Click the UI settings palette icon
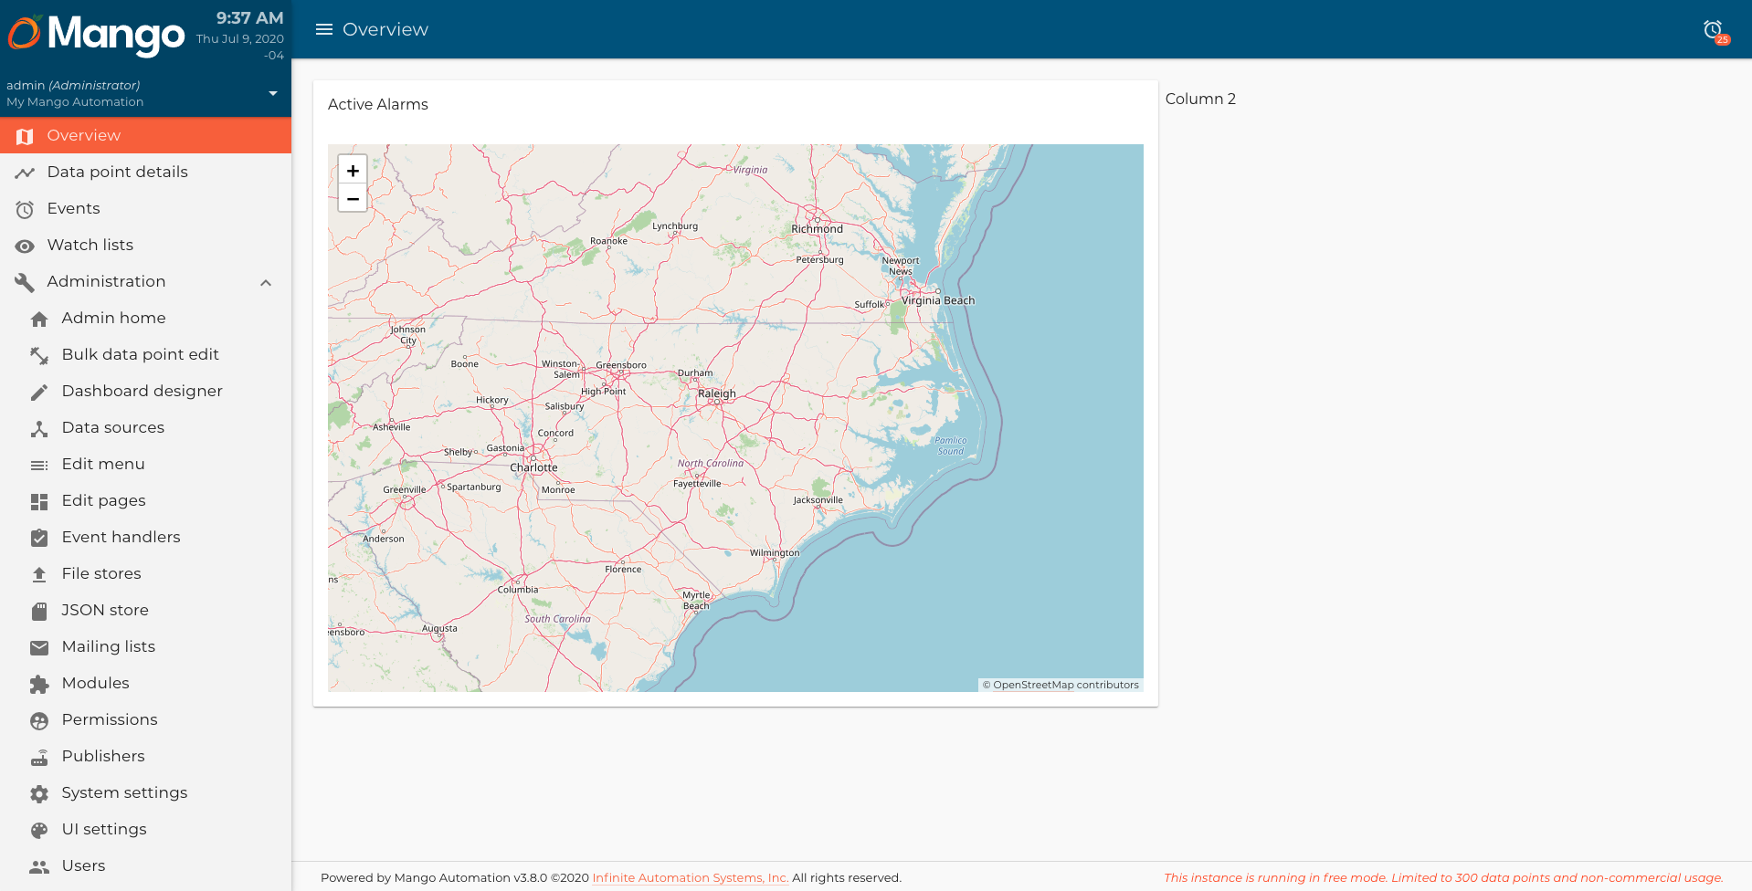Screen dimensions: 1752x891 pos(39,830)
